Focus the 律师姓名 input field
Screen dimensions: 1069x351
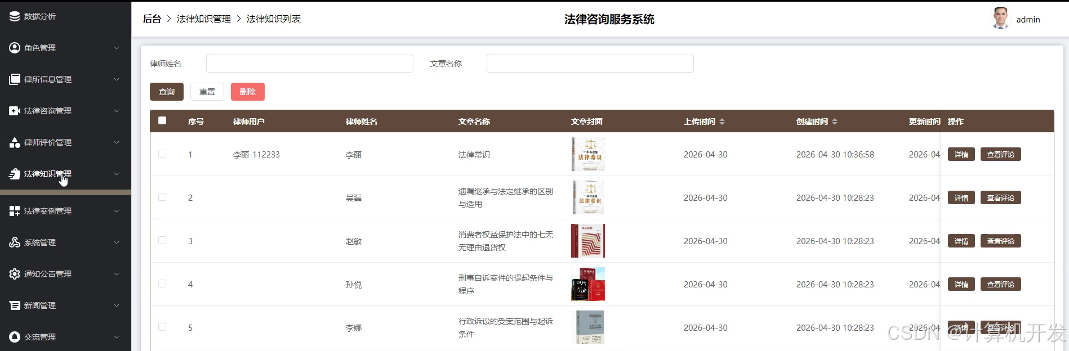pos(310,64)
